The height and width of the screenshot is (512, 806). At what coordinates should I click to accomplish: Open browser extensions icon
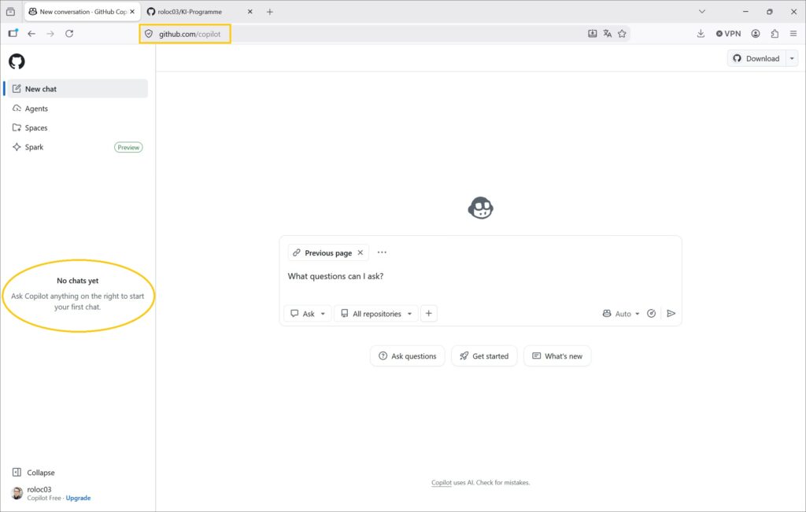pos(775,33)
